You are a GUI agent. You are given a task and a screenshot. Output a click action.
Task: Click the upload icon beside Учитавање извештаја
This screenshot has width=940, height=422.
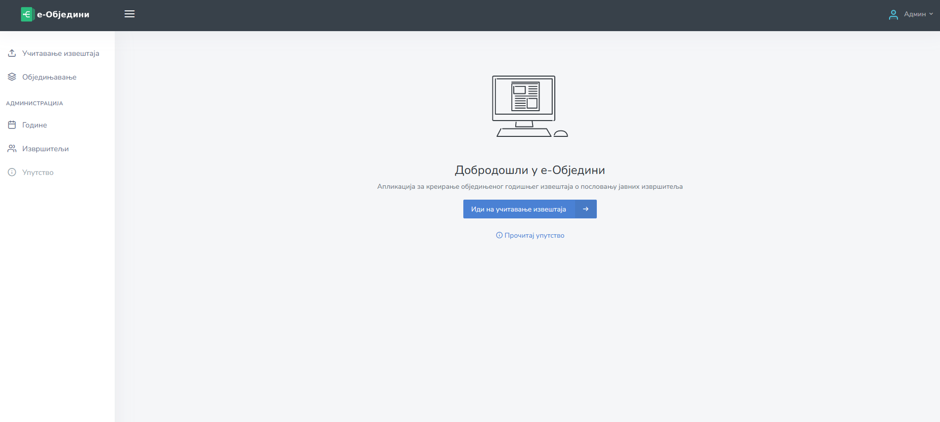click(12, 53)
